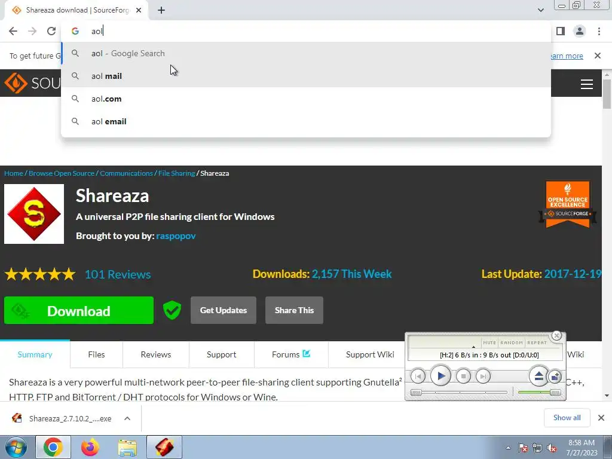Click the track position slider handle
Viewport: 612px width, 459px height.
click(416, 392)
